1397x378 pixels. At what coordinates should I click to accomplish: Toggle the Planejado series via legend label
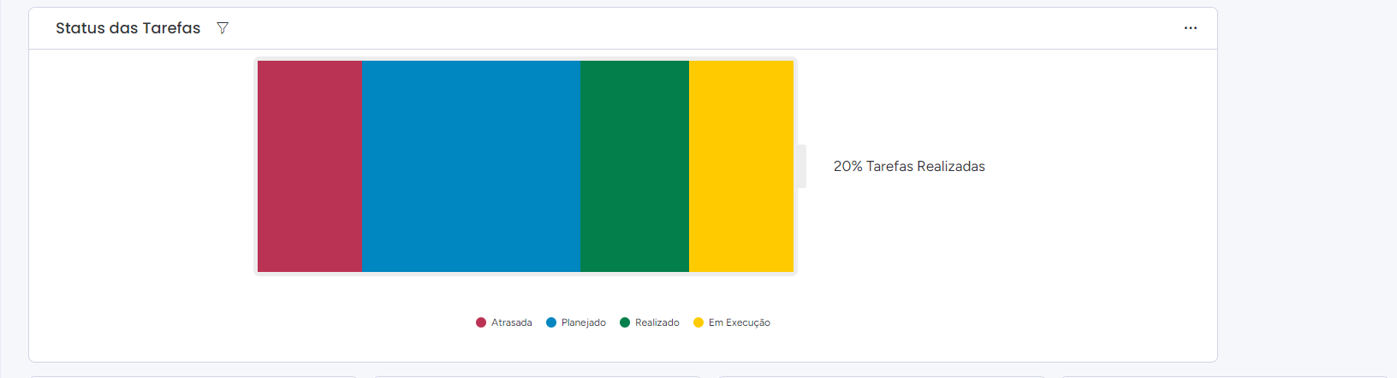pos(584,322)
